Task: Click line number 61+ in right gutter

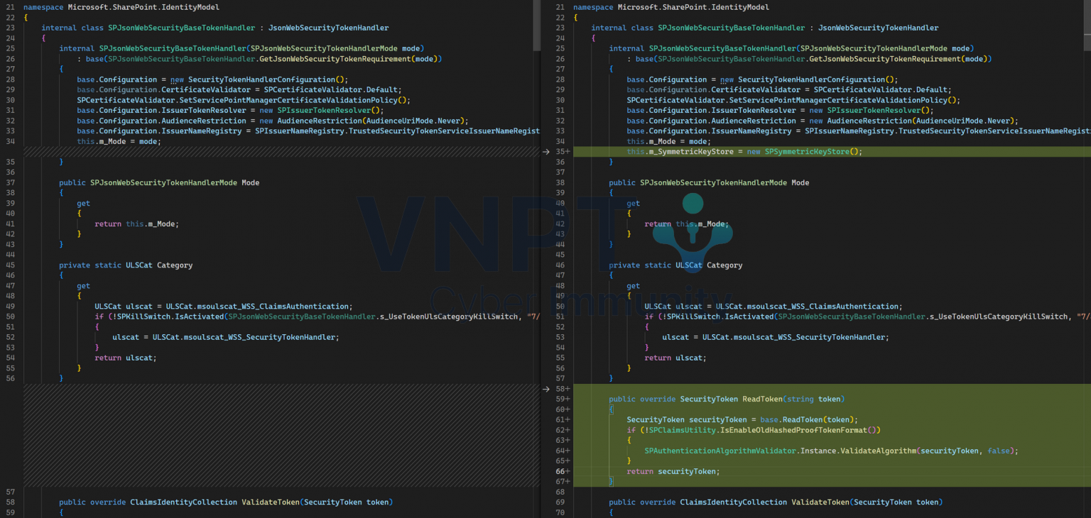Action: [x=562, y=419]
